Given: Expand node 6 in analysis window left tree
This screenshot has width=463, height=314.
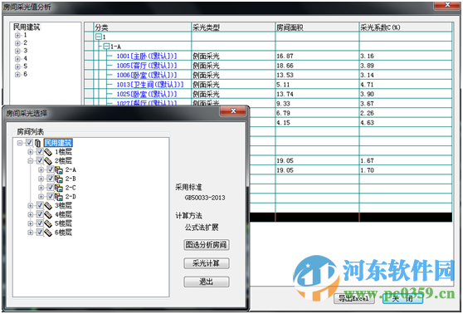Looking at the screenshot, I should pyautogui.click(x=17, y=74).
